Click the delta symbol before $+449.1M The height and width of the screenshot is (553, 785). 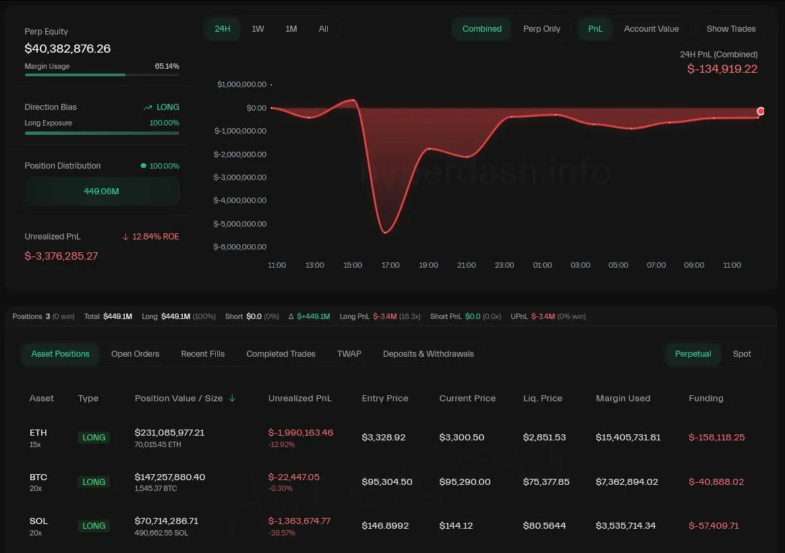click(x=291, y=316)
